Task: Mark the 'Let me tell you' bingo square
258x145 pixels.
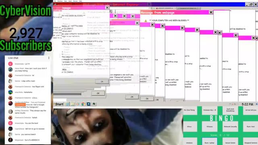Action: tap(250, 110)
